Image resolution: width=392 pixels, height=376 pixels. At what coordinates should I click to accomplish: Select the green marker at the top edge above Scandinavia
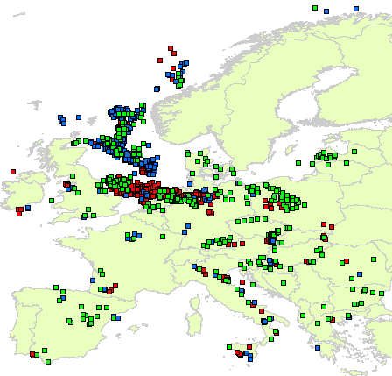tap(315, 8)
